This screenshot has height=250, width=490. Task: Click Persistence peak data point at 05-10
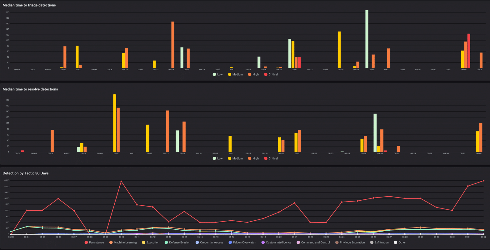pyautogui.click(x=121, y=181)
